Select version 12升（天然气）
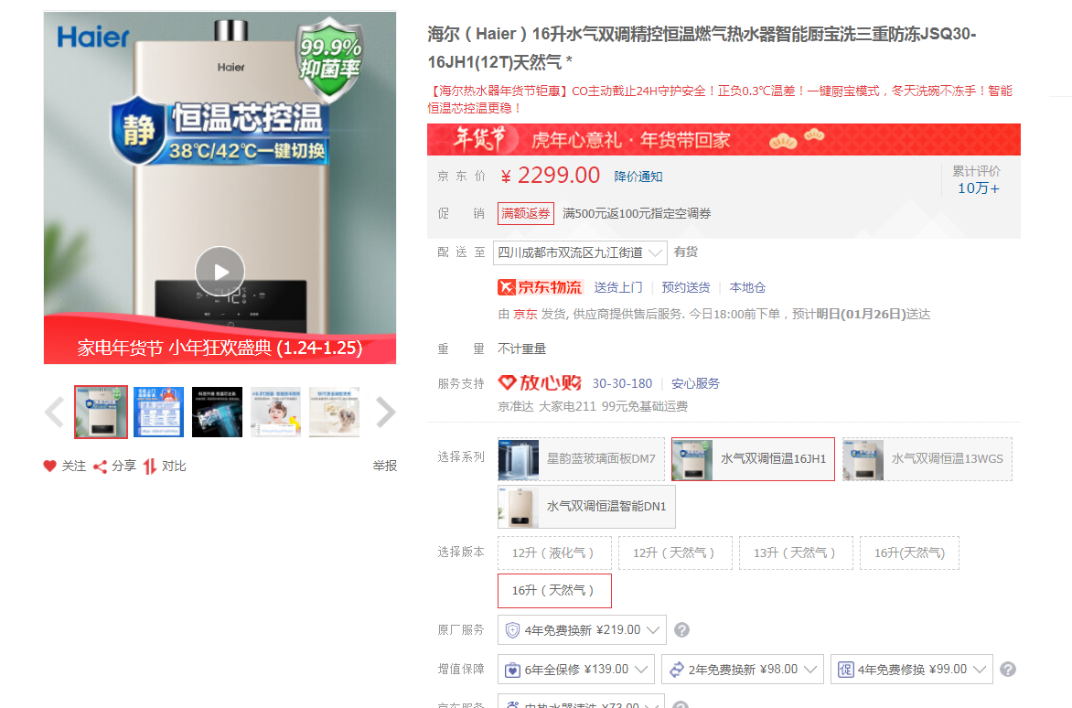1072x708 pixels. coord(675,552)
